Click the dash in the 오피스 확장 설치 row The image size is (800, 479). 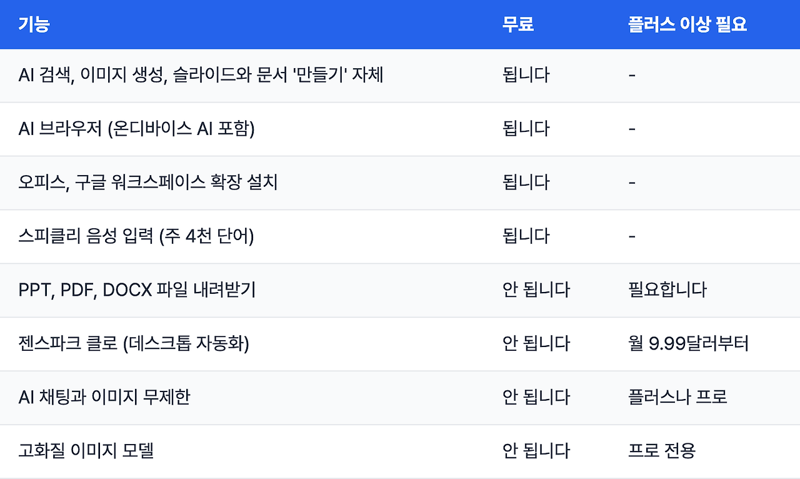click(632, 183)
